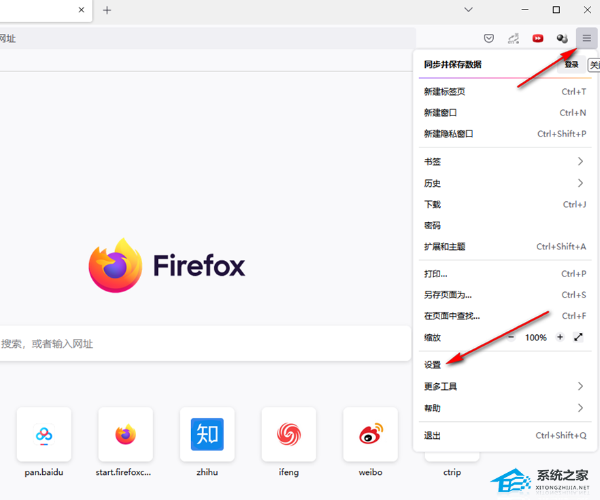Open the zhihu shortcut tile
Viewport: 600px width, 500px height.
207,434
